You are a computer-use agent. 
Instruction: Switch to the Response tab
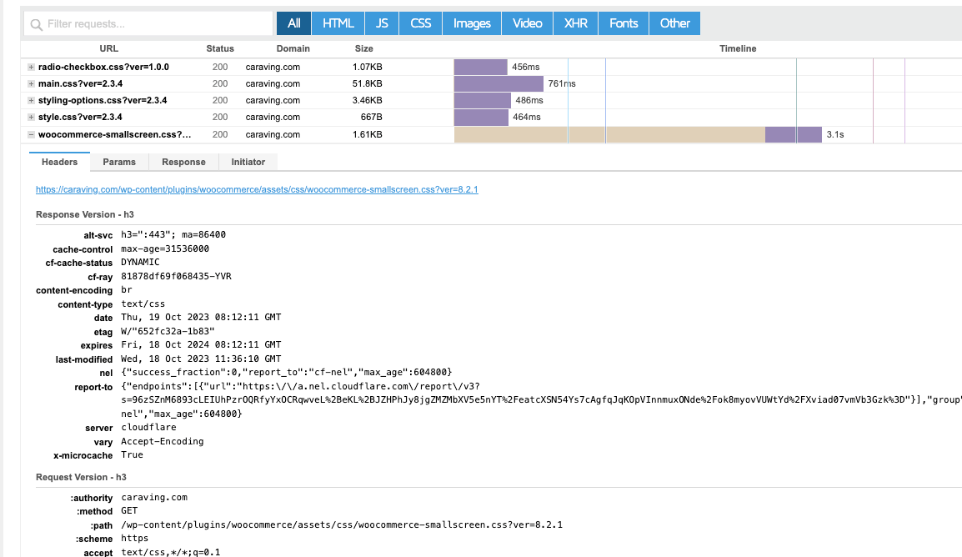(x=183, y=162)
